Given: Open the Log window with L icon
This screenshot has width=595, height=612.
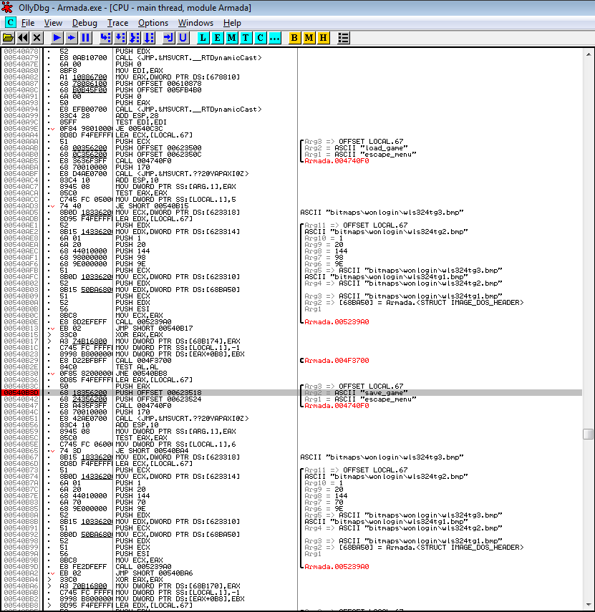Looking at the screenshot, I should 203,38.
